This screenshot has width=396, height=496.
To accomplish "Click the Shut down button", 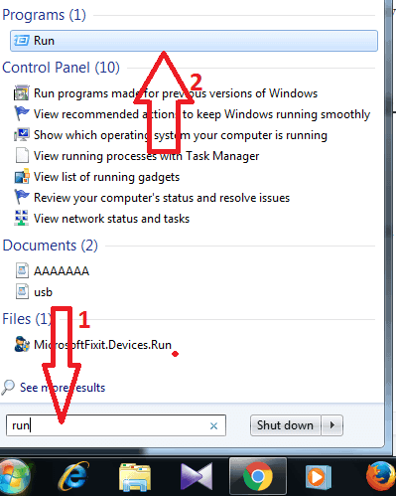I will coord(285,425).
